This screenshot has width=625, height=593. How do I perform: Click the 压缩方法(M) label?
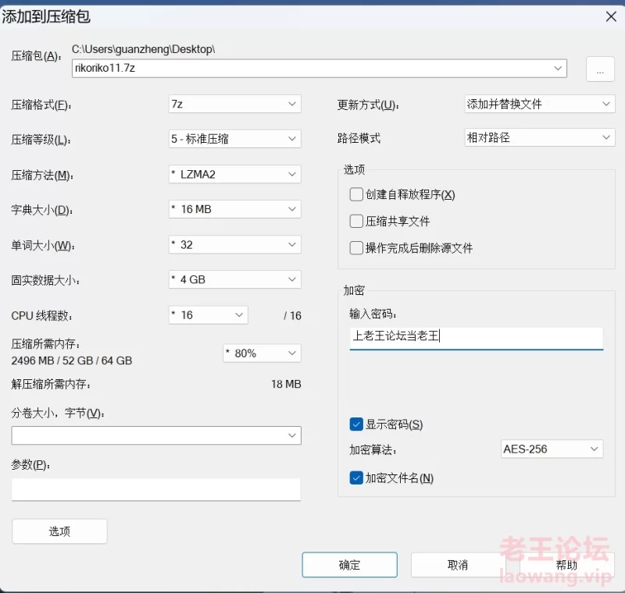coord(42,175)
